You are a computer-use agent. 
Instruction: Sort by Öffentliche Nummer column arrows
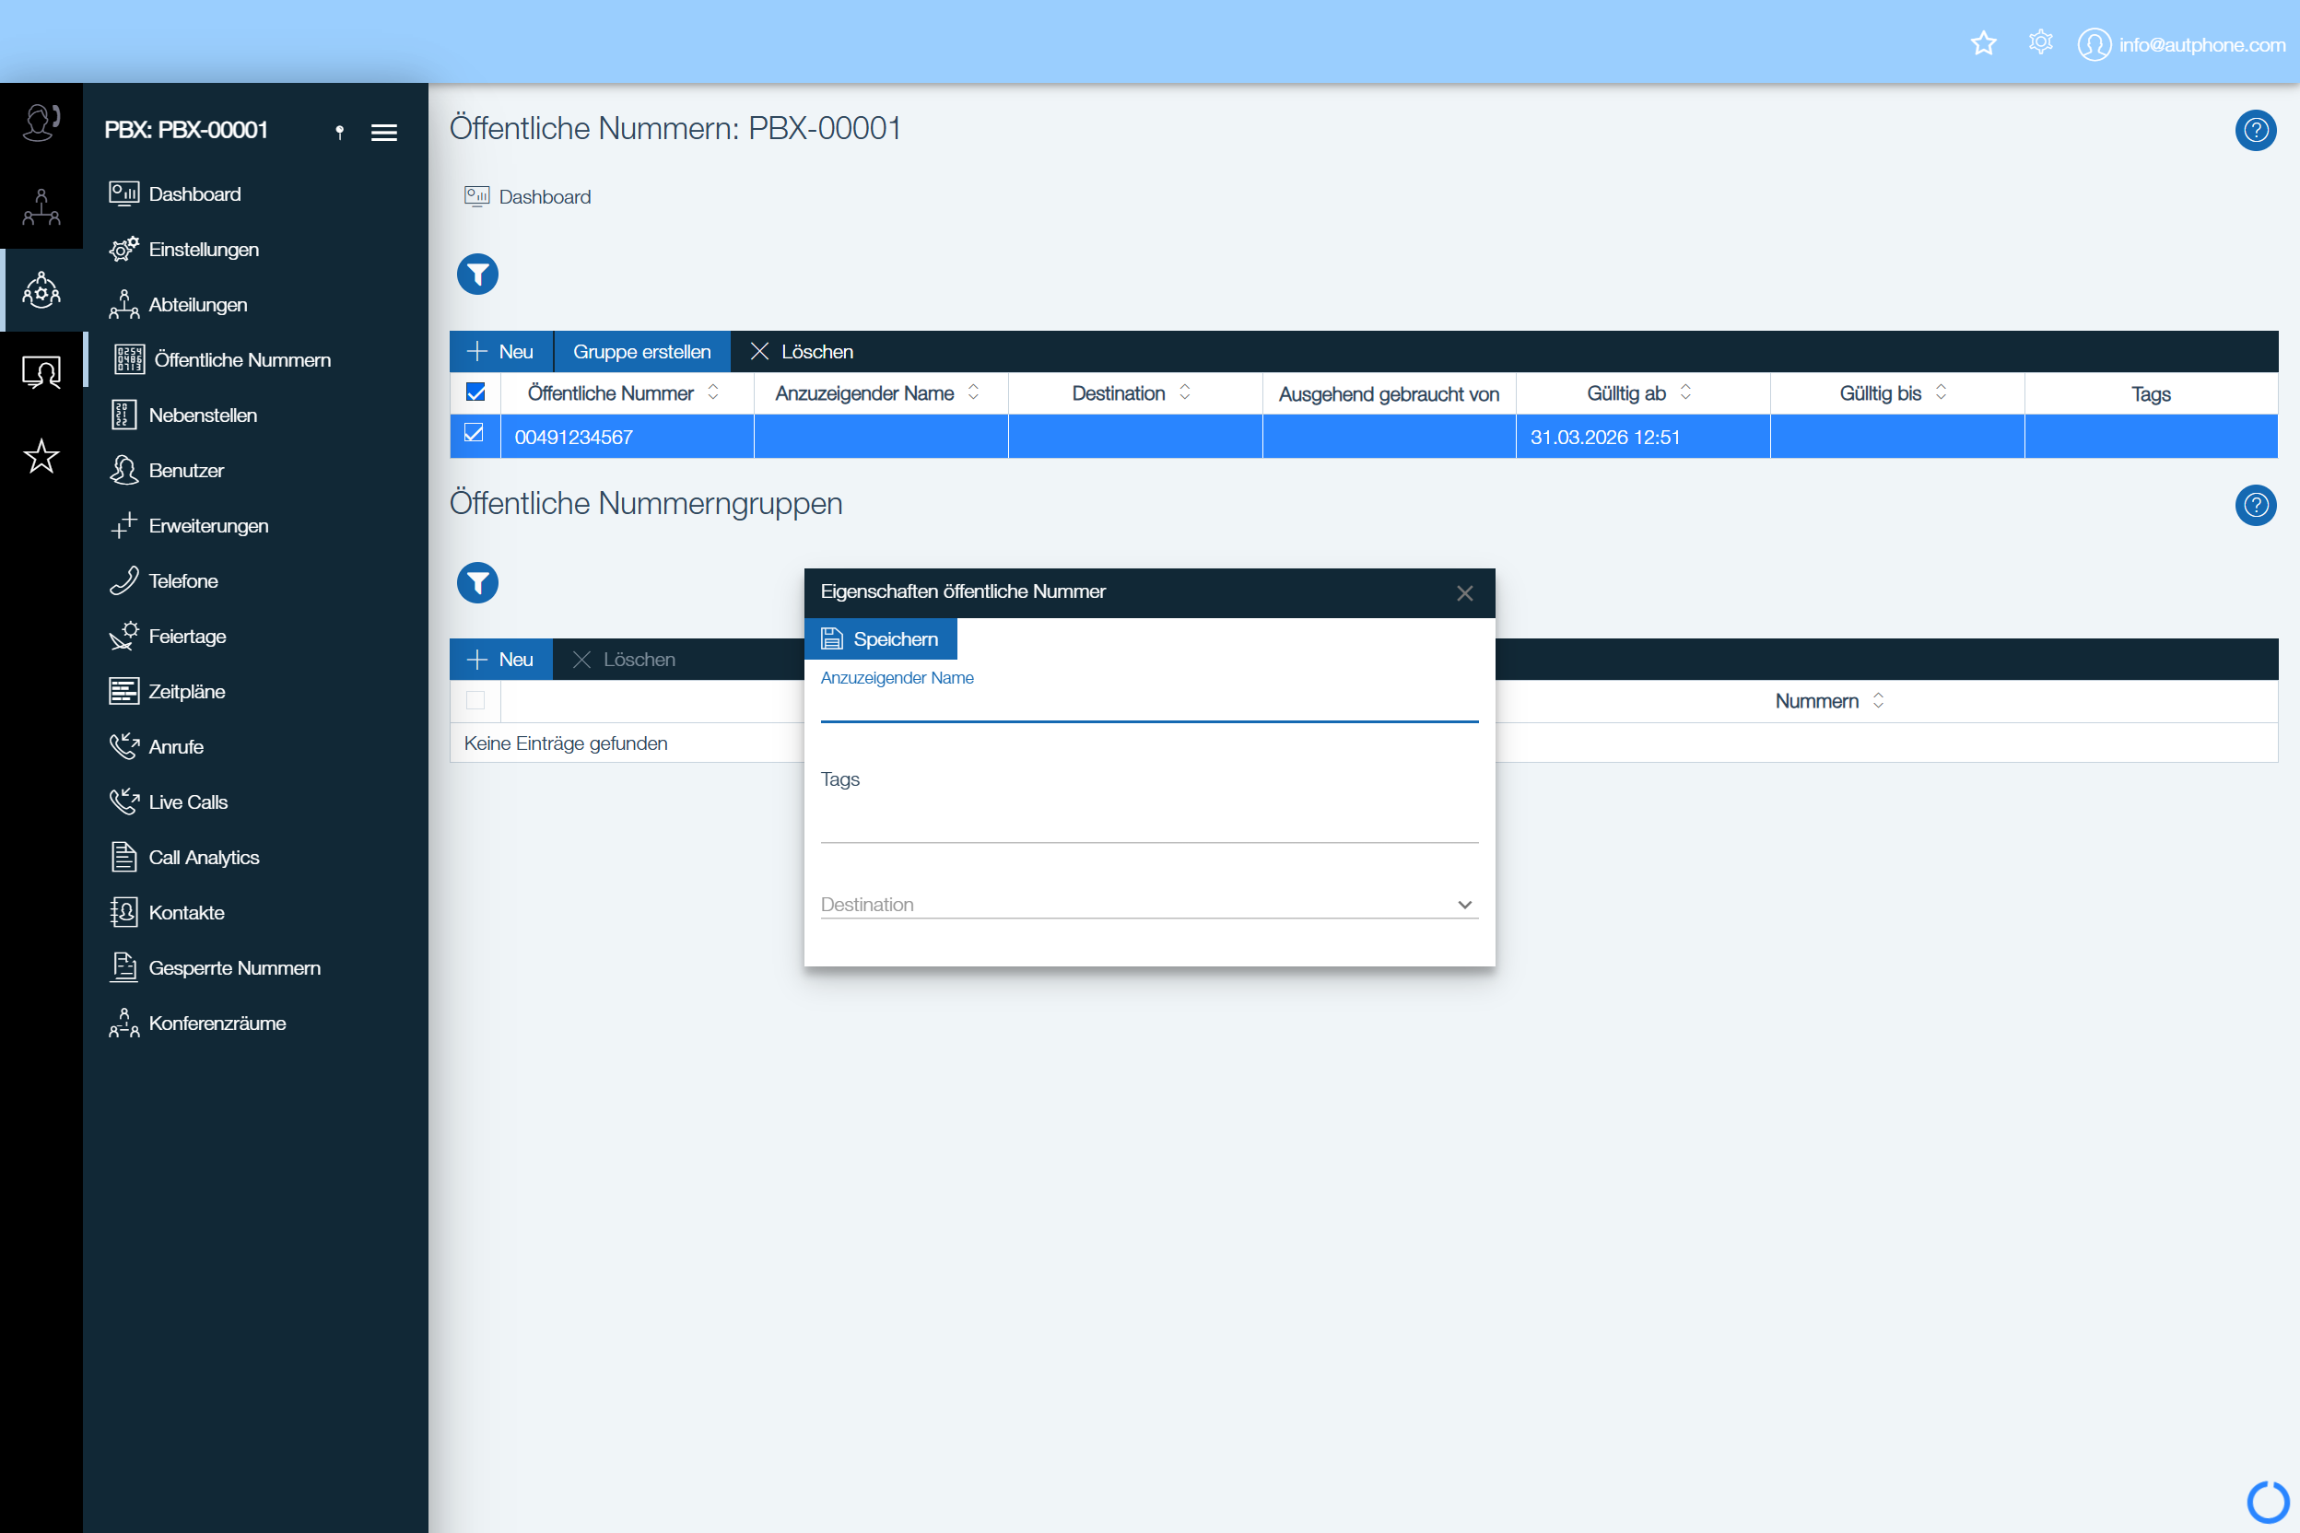713,392
